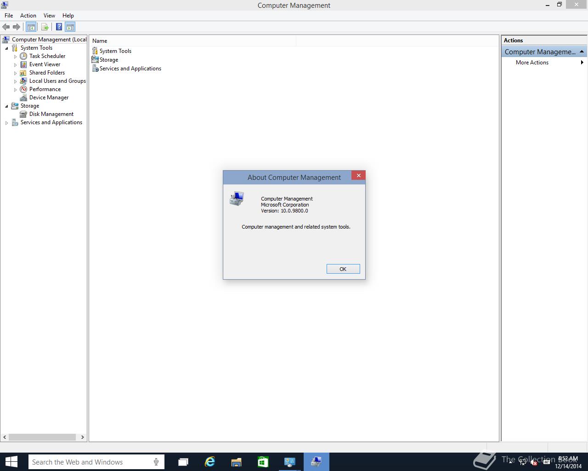The image size is (588, 471).
Task: Select Task Scheduler label in tree
Action: tap(47, 56)
